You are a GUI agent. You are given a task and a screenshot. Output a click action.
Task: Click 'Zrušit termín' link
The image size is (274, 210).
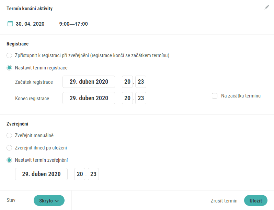click(224, 201)
